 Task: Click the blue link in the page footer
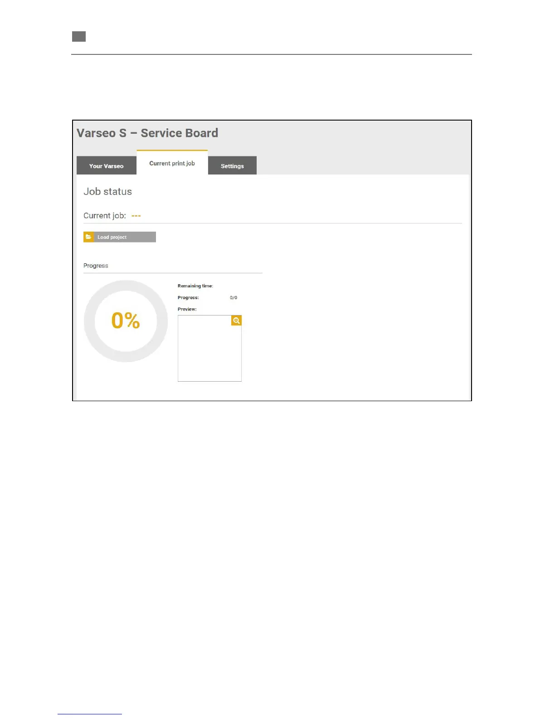[90, 713]
